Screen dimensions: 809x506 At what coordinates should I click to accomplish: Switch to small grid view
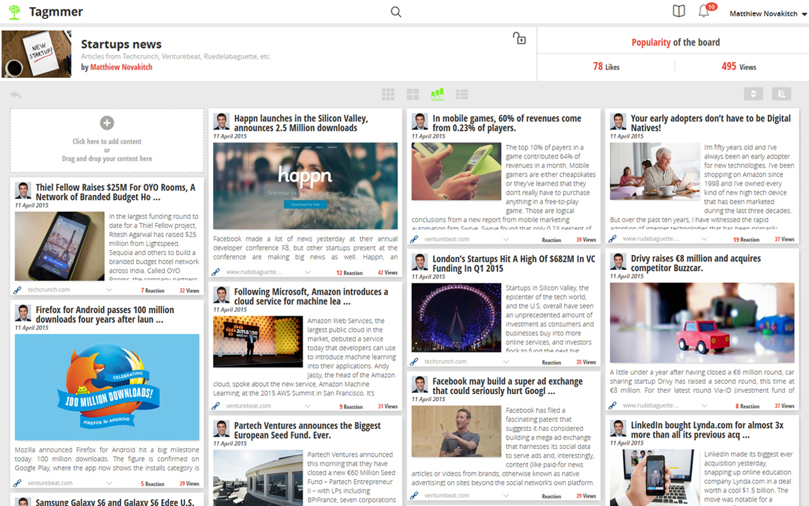388,94
